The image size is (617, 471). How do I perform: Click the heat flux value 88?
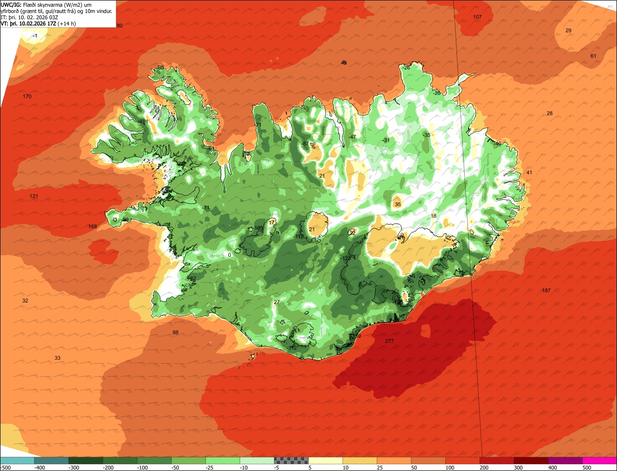click(175, 332)
